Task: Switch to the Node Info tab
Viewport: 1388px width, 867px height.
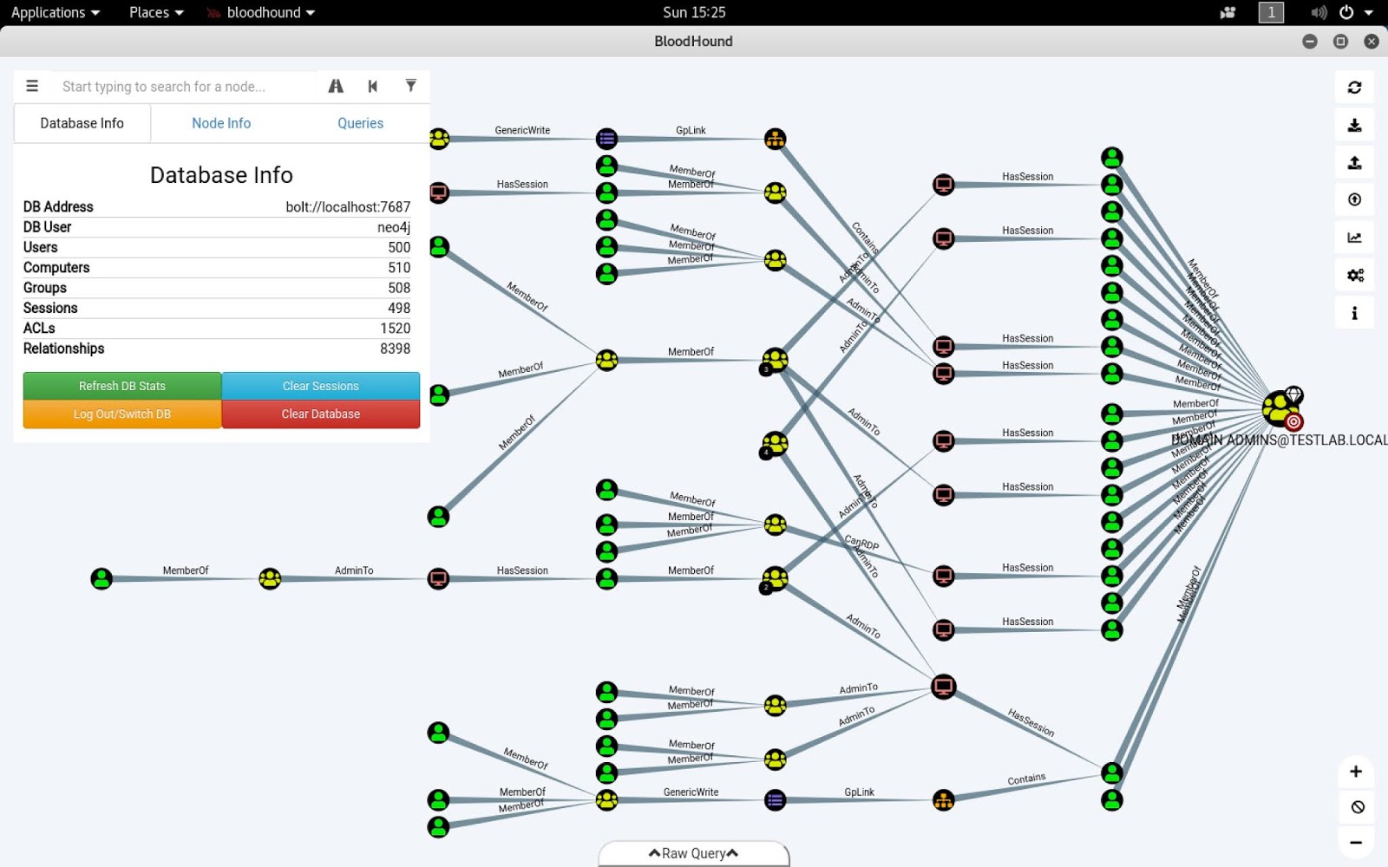Action: (220, 123)
